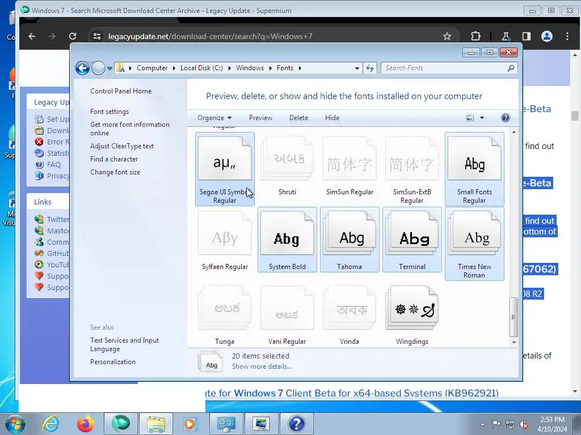Click Hide in the Fonts toolbar
This screenshot has width=581, height=435.
pyautogui.click(x=332, y=118)
